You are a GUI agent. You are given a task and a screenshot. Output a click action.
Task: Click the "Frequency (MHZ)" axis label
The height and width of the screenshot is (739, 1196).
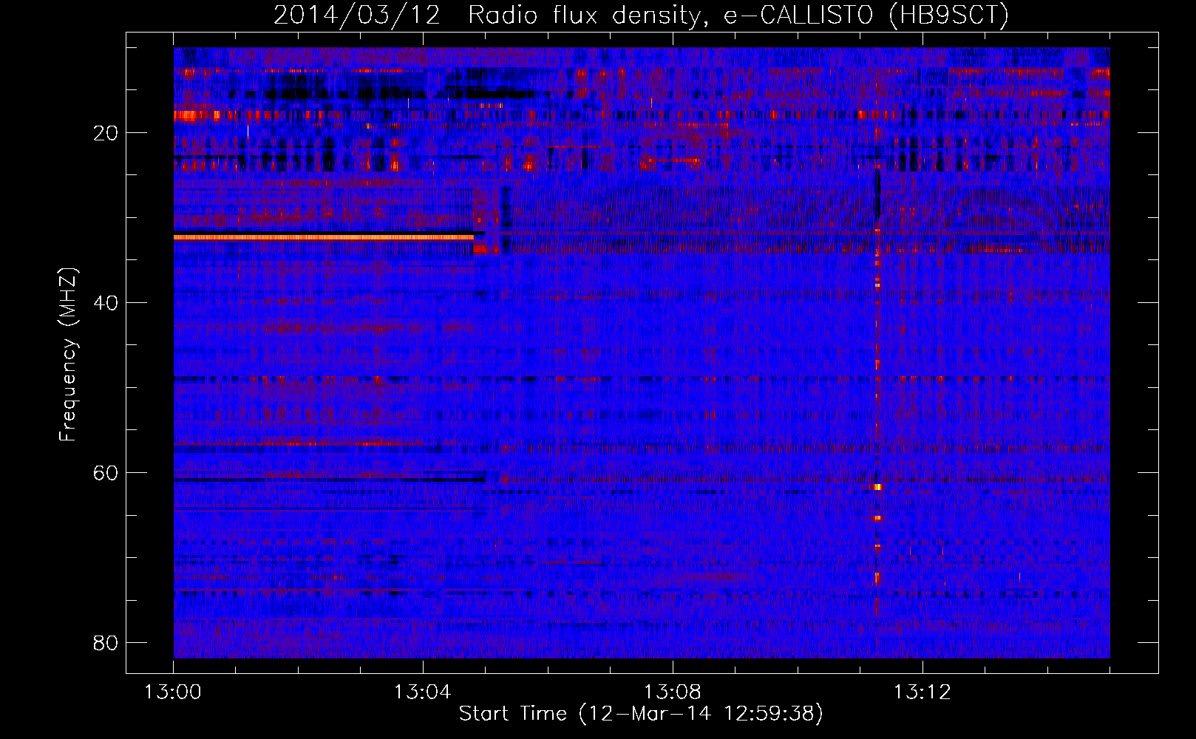[68, 355]
